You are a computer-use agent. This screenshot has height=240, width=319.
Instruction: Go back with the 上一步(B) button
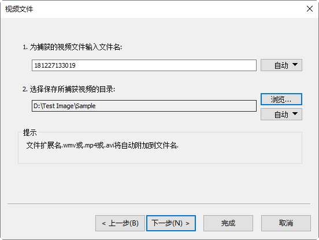coord(120,223)
